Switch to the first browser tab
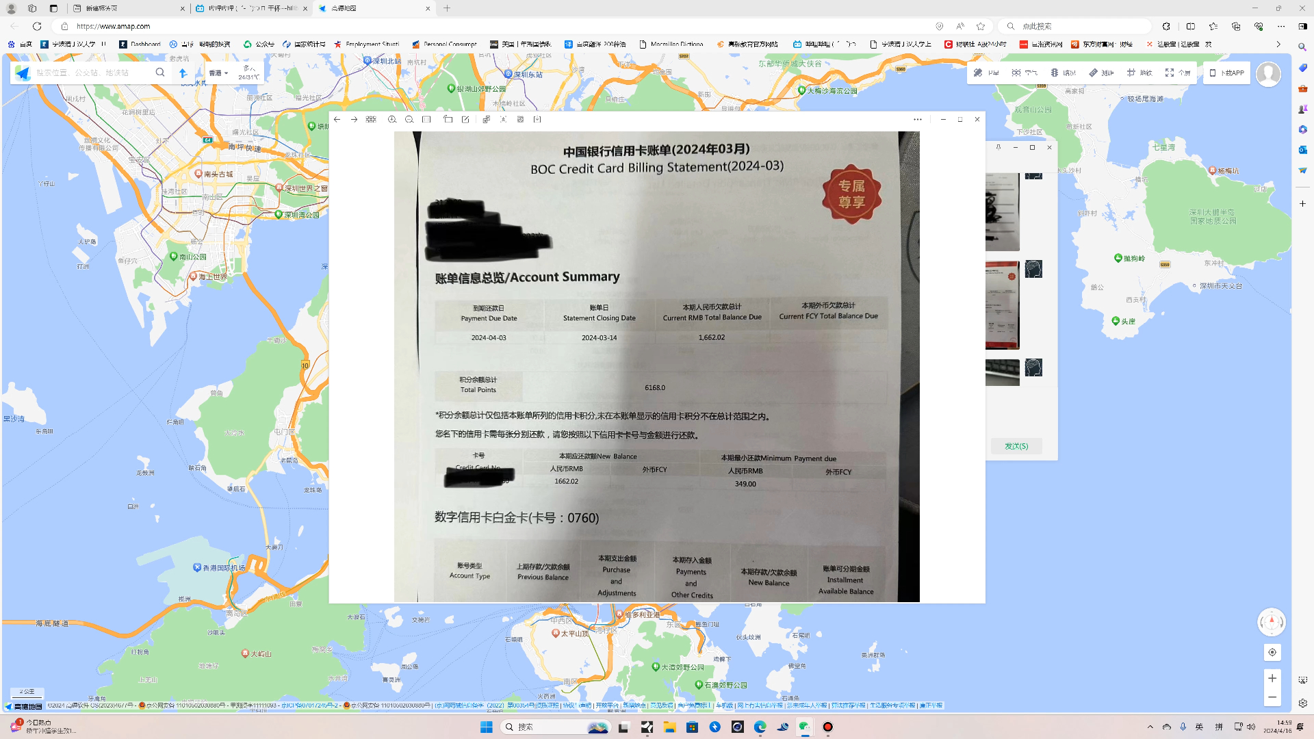The width and height of the screenshot is (1314, 739). (127, 8)
